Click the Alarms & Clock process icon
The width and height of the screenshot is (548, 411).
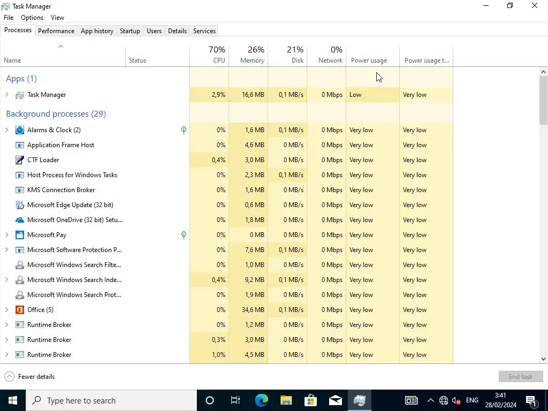pyautogui.click(x=20, y=130)
